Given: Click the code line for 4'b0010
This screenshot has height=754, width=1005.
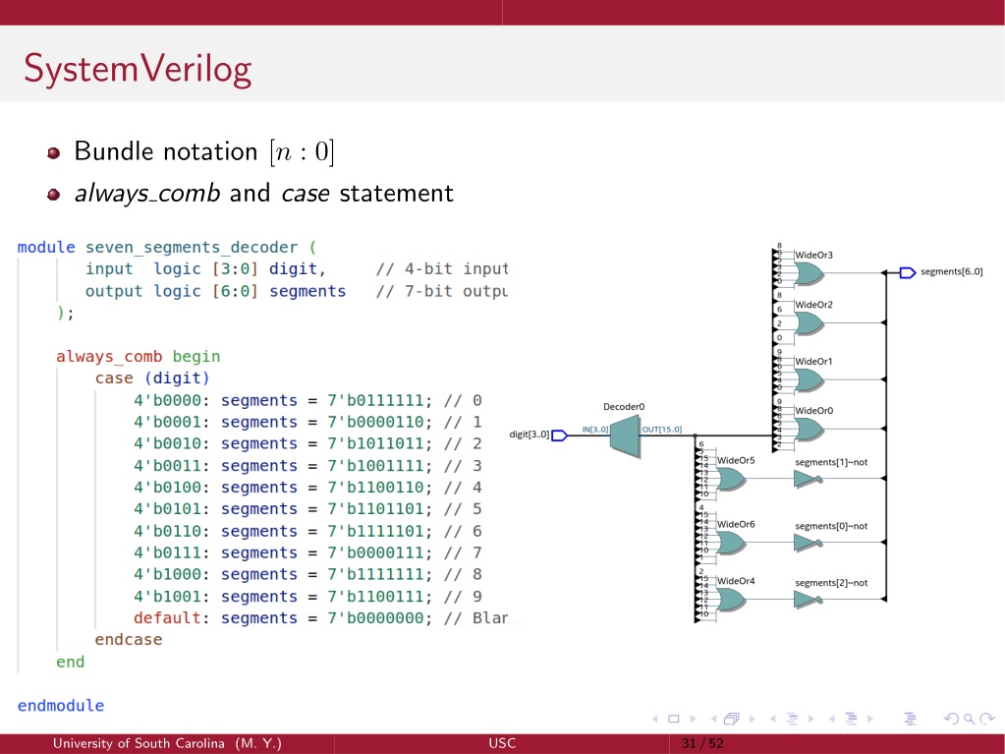Looking at the screenshot, I should coord(307,443).
